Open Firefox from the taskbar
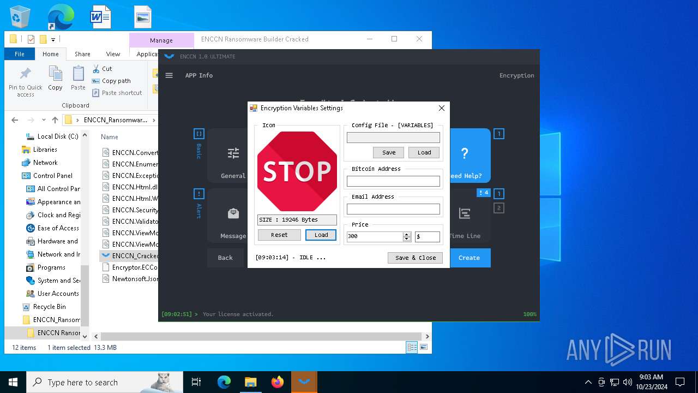The height and width of the screenshot is (393, 698). coord(278,382)
